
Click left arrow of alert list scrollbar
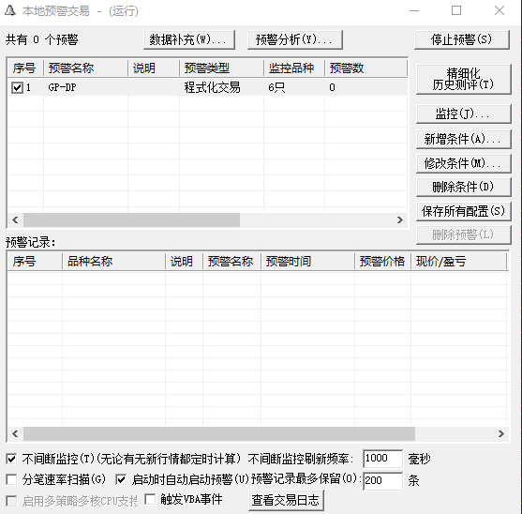pos(15,219)
